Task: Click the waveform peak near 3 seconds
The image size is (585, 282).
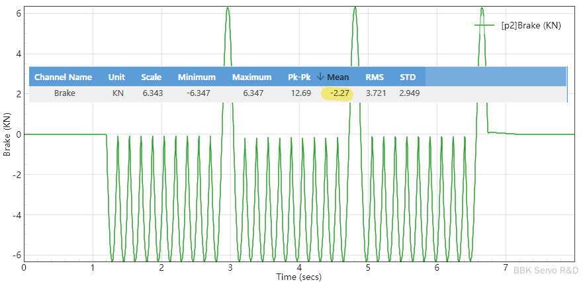Action: click(228, 9)
